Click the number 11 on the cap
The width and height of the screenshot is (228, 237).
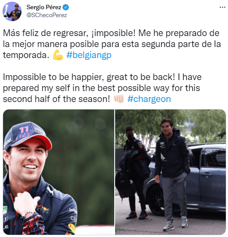(x=24, y=130)
